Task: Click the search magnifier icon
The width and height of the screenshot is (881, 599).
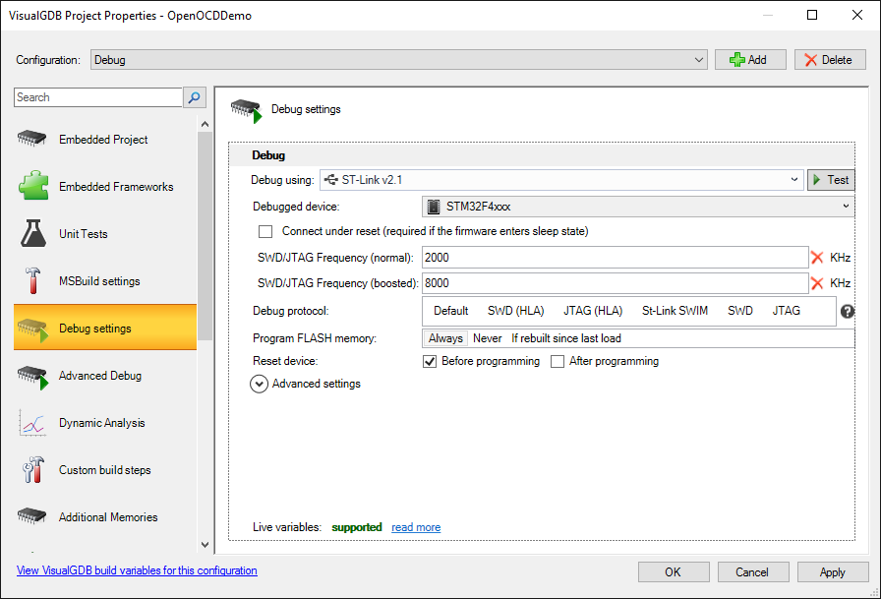Action: click(195, 97)
